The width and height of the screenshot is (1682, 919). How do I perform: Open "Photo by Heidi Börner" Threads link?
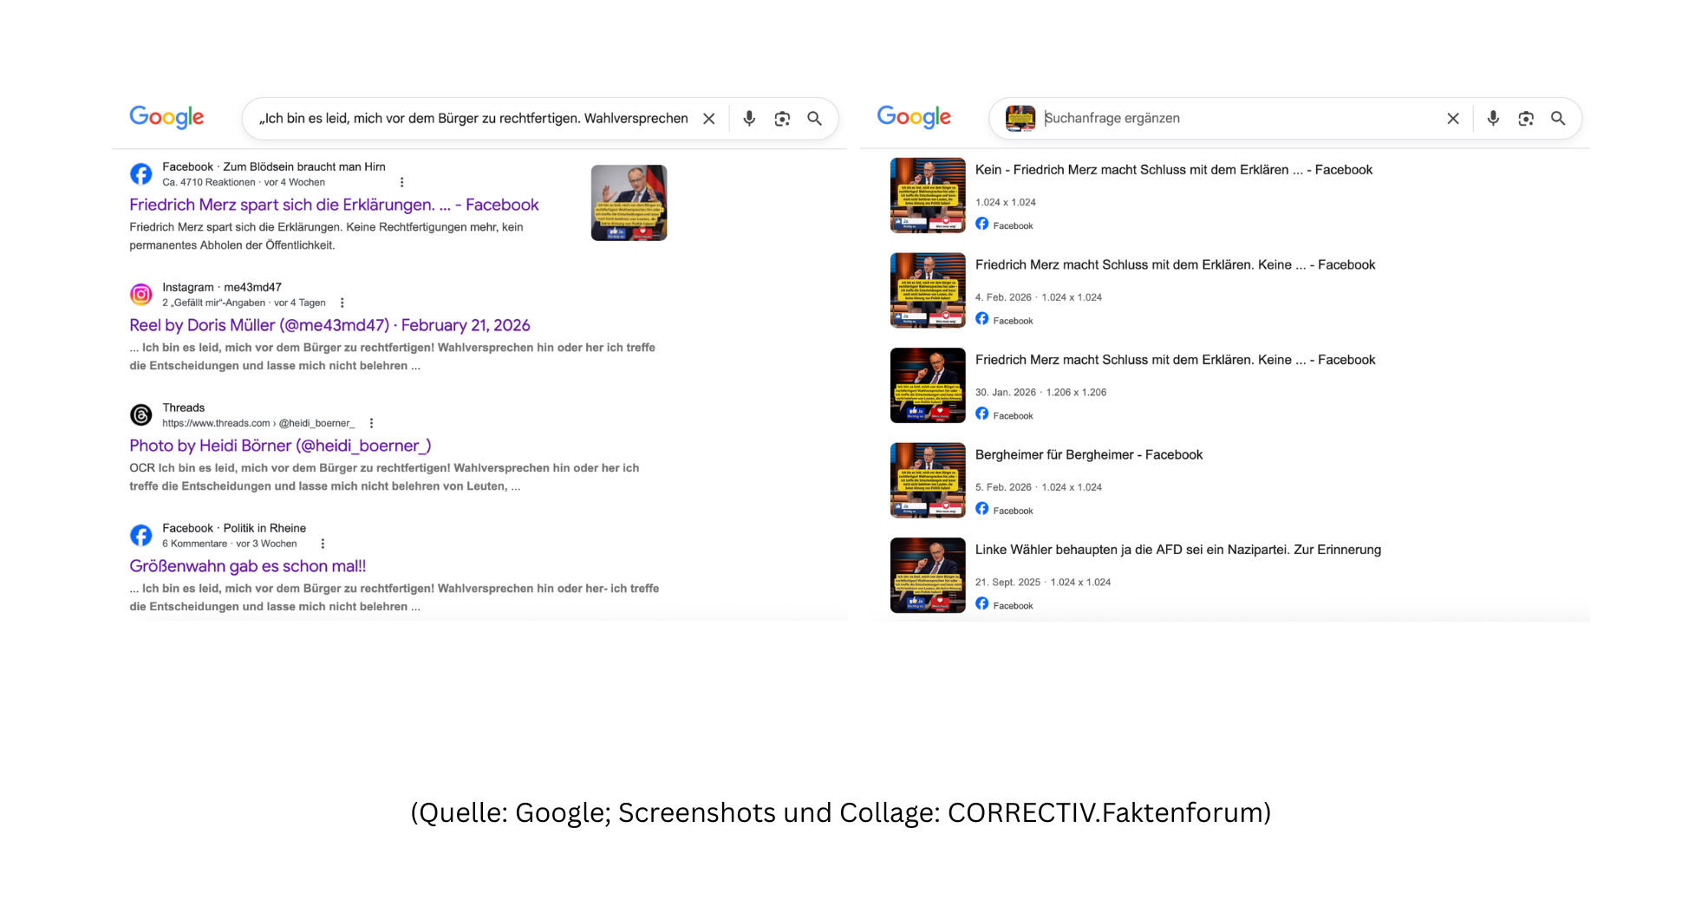pyautogui.click(x=280, y=446)
